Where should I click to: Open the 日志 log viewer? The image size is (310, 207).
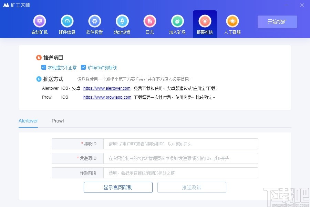click(x=149, y=23)
